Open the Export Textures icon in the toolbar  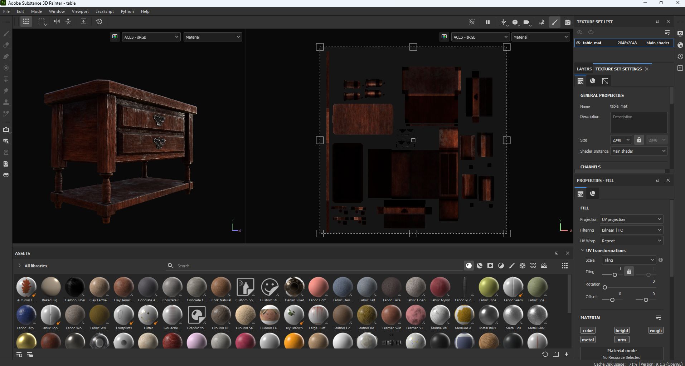(6, 130)
